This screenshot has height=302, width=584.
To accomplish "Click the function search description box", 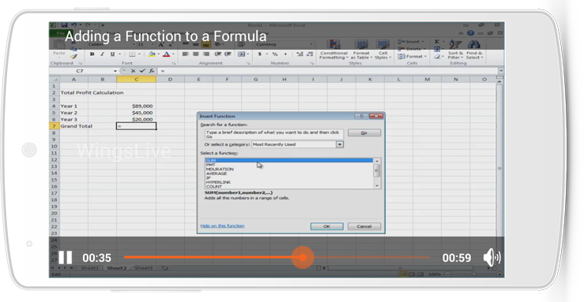I will pyautogui.click(x=274, y=134).
